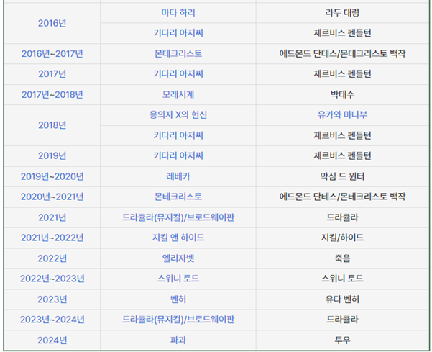This screenshot has height=352, width=432.
Task: Select the 드라큘라 role in the 2023년~2024년 row
Action: 342,320
